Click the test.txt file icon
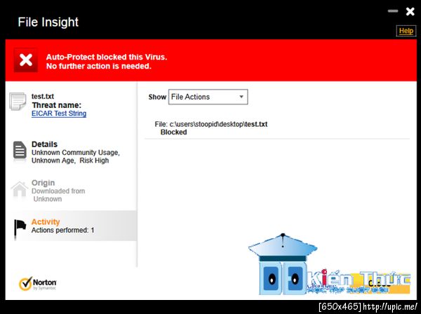The image size is (421, 314). coord(18,102)
